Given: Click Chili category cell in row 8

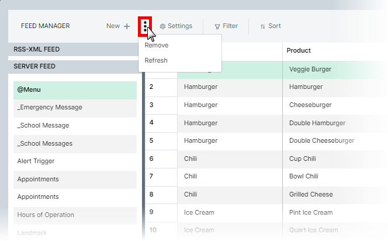Looking at the screenshot, I should (230, 195).
